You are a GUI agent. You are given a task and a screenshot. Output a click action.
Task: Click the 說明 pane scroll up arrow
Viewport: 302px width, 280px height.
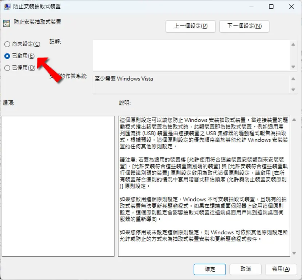[294, 120]
